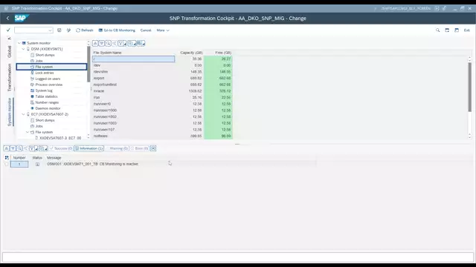476x267 pixels.
Task: Click the pin icon in title bar
Action: [444, 8]
